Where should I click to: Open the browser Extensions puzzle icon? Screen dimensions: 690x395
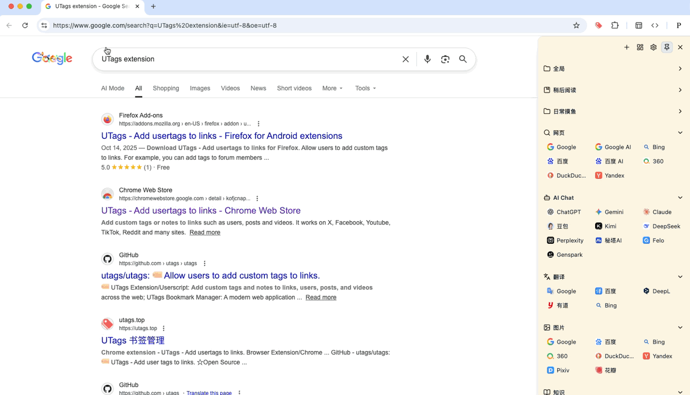tap(615, 25)
